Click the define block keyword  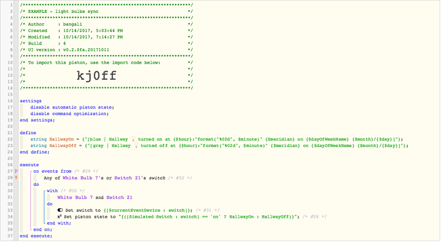[28, 133]
